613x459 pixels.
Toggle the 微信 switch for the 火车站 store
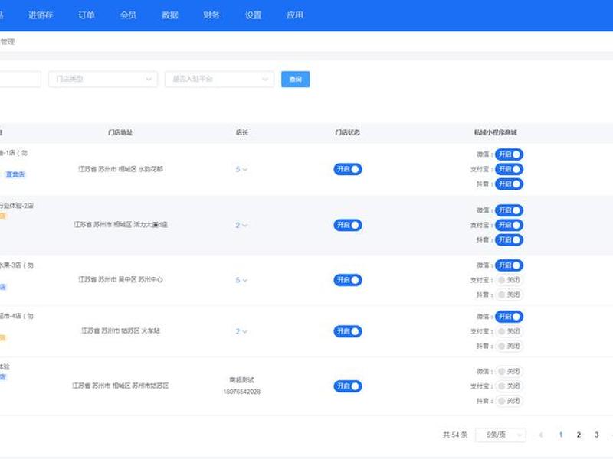coord(509,317)
